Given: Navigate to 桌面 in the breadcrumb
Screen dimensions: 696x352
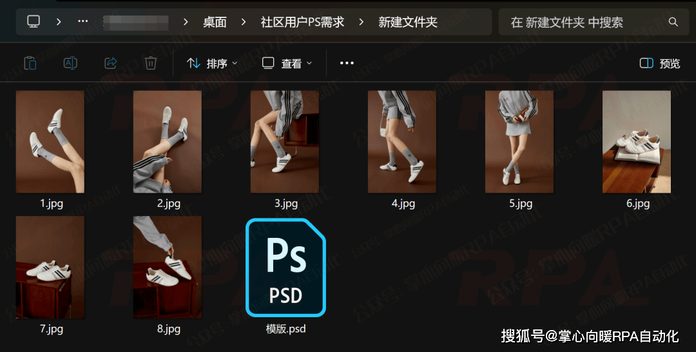Looking at the screenshot, I should (x=215, y=22).
